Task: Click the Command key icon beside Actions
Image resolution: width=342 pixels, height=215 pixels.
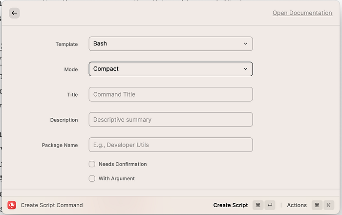Action: pyautogui.click(x=317, y=205)
